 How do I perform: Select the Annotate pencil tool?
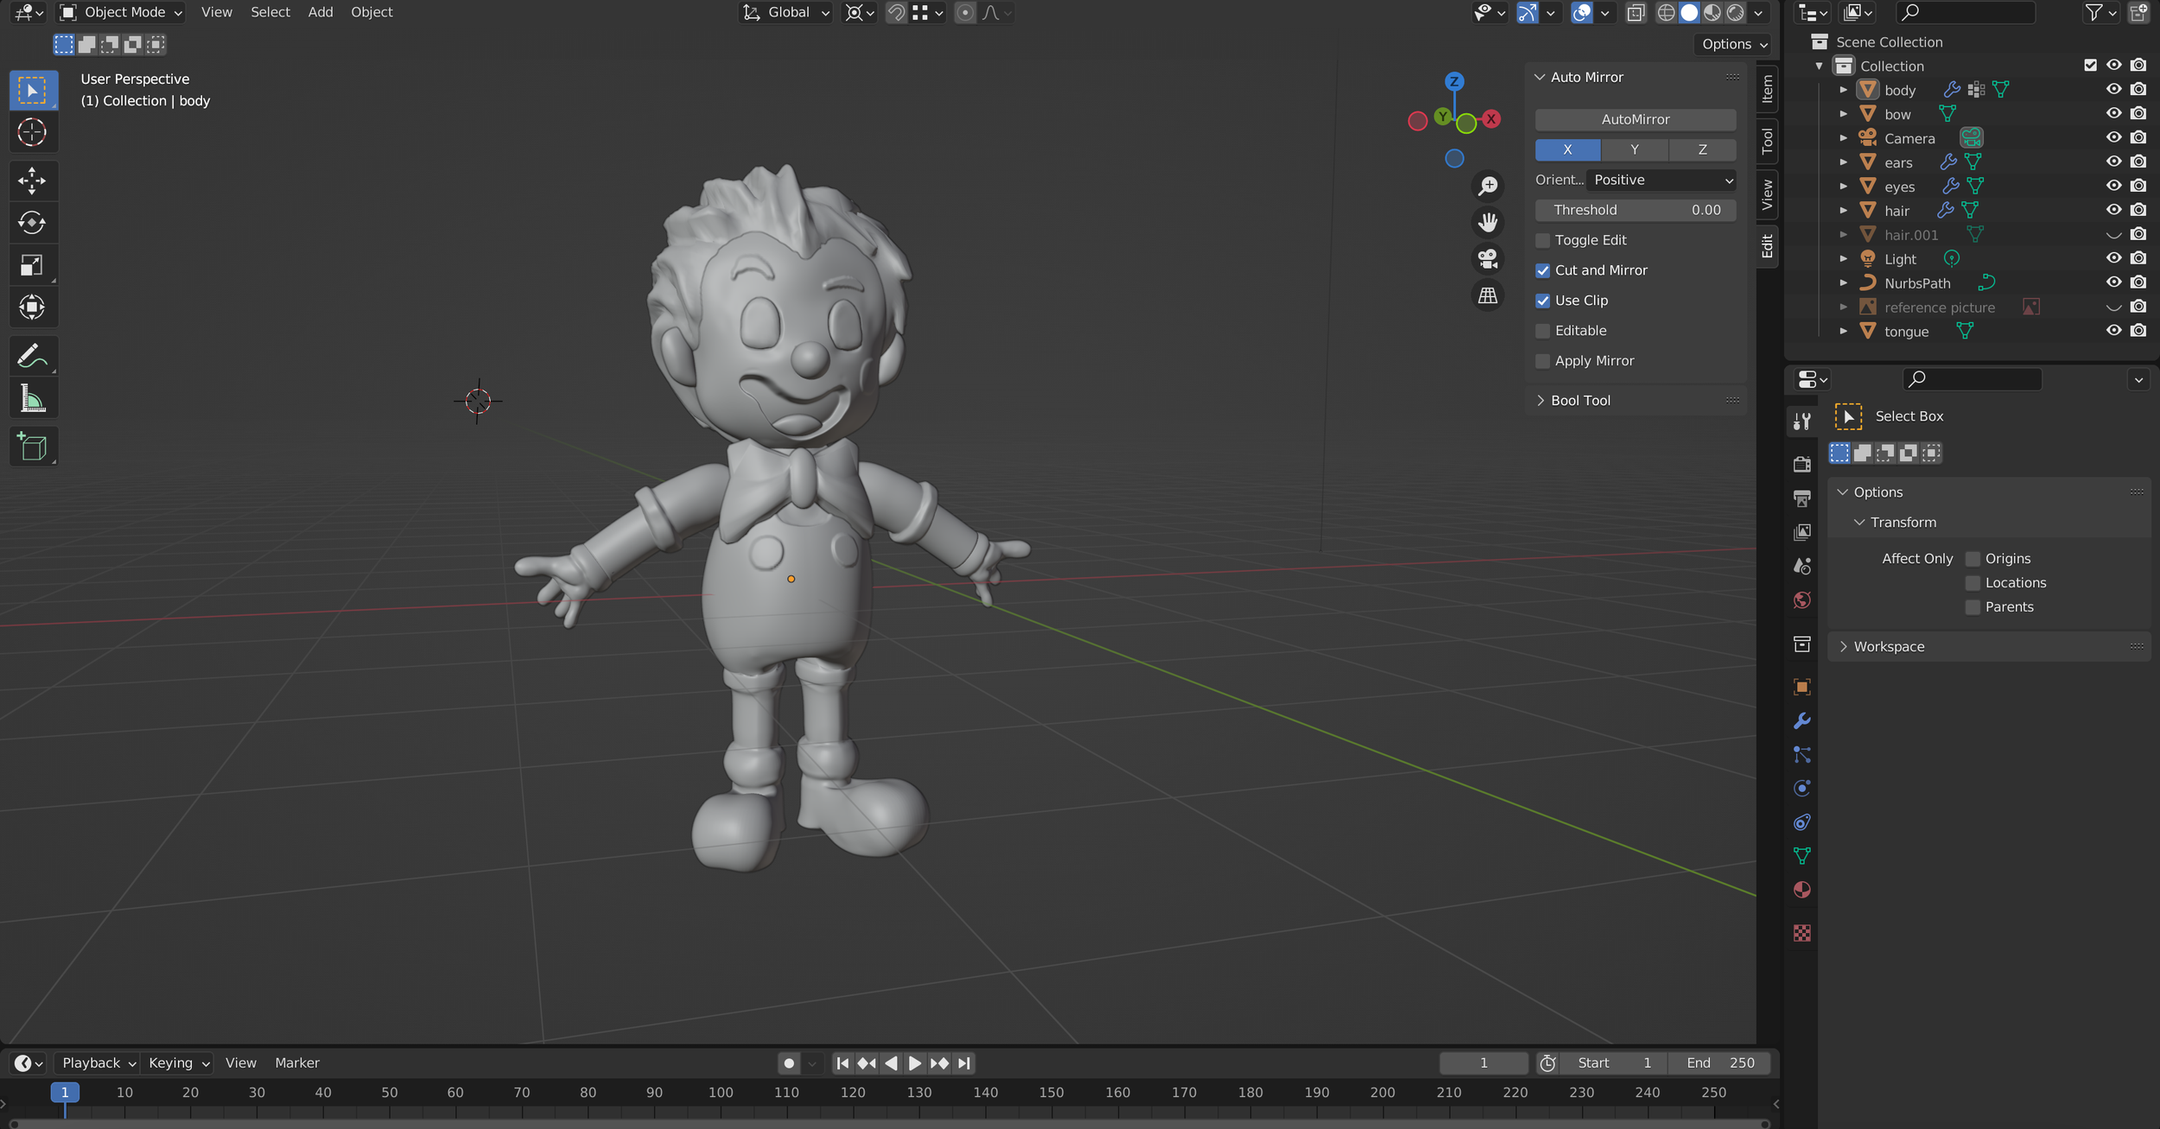[32, 356]
